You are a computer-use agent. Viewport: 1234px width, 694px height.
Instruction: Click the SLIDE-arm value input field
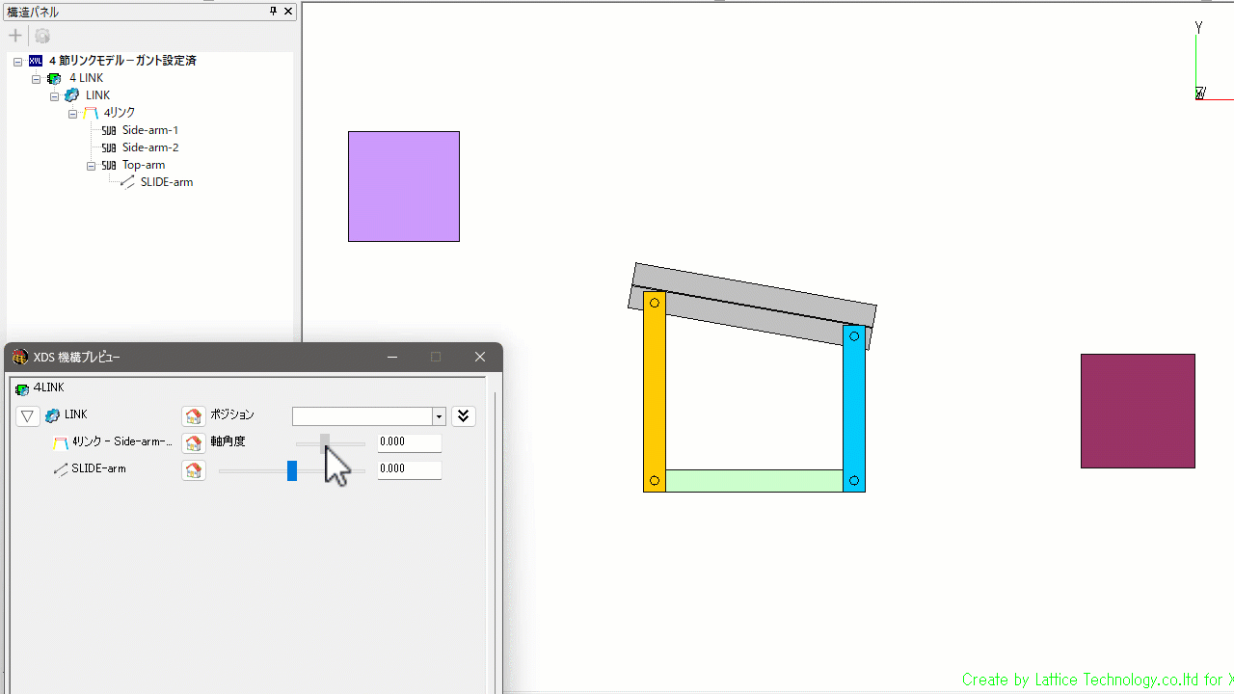tap(409, 470)
